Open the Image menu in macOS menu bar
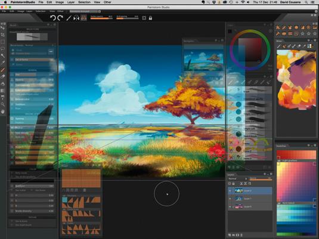319x239 pixels. (60, 2)
